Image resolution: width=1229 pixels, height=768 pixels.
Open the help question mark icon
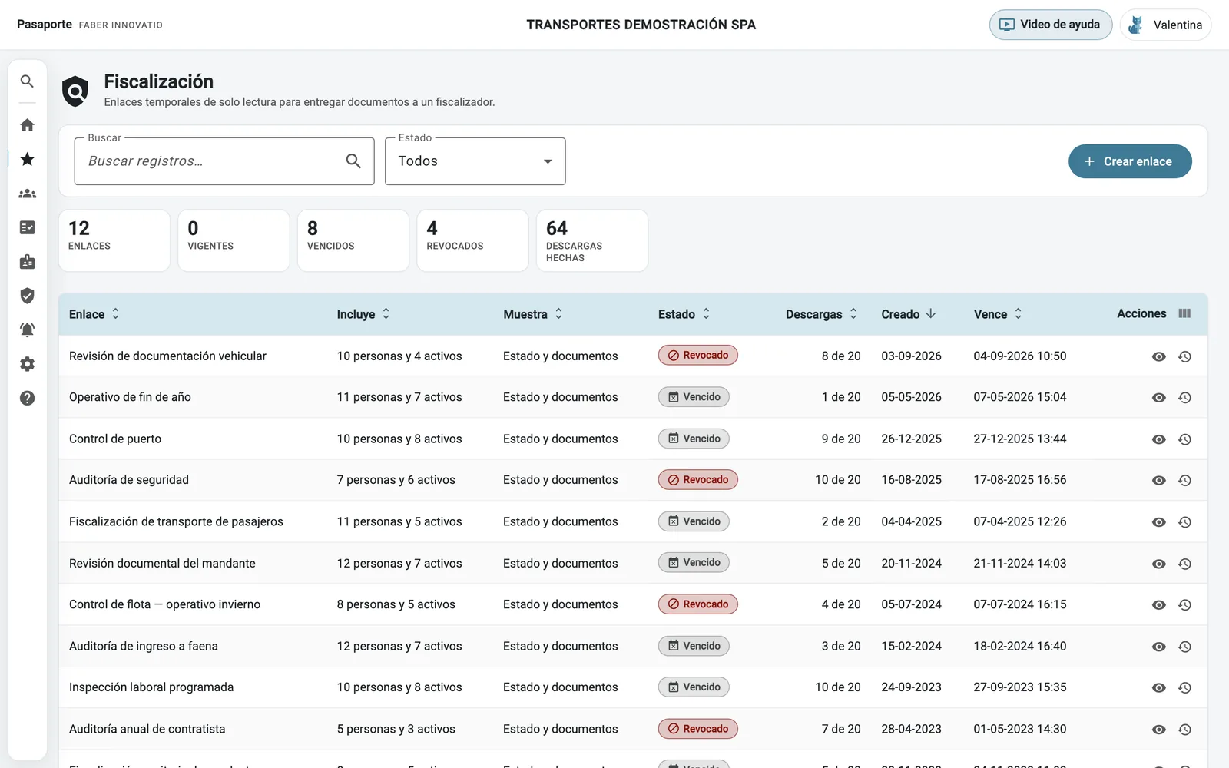pos(27,398)
